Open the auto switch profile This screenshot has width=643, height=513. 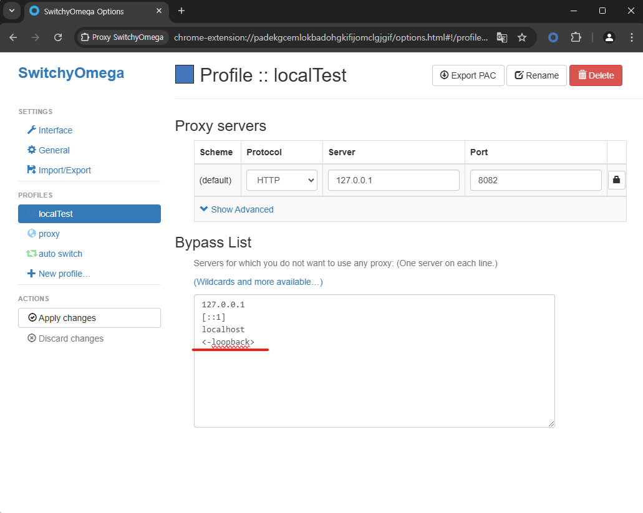coord(60,254)
